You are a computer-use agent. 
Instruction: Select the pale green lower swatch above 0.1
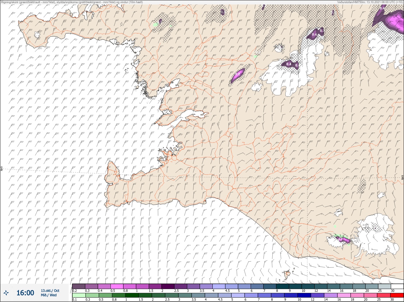pyautogui.click(x=79, y=295)
